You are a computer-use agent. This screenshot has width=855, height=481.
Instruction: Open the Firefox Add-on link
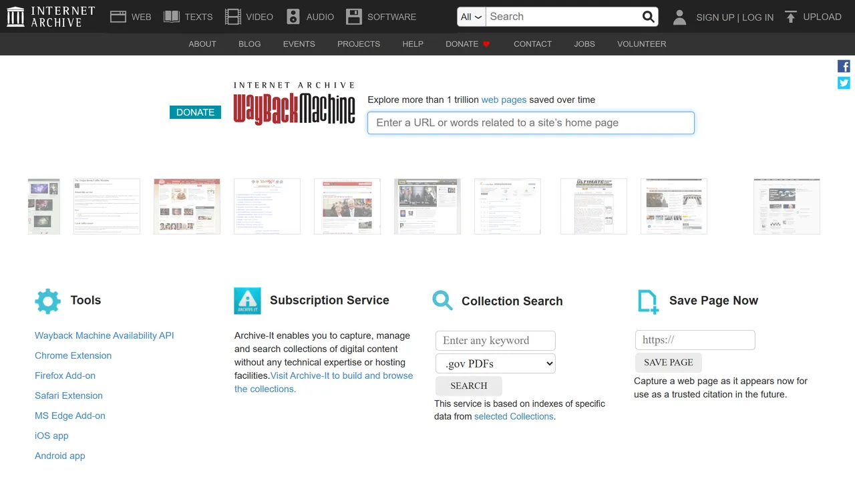pos(65,375)
